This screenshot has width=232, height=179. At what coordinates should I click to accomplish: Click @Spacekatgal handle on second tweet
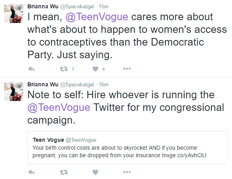tap(77, 84)
